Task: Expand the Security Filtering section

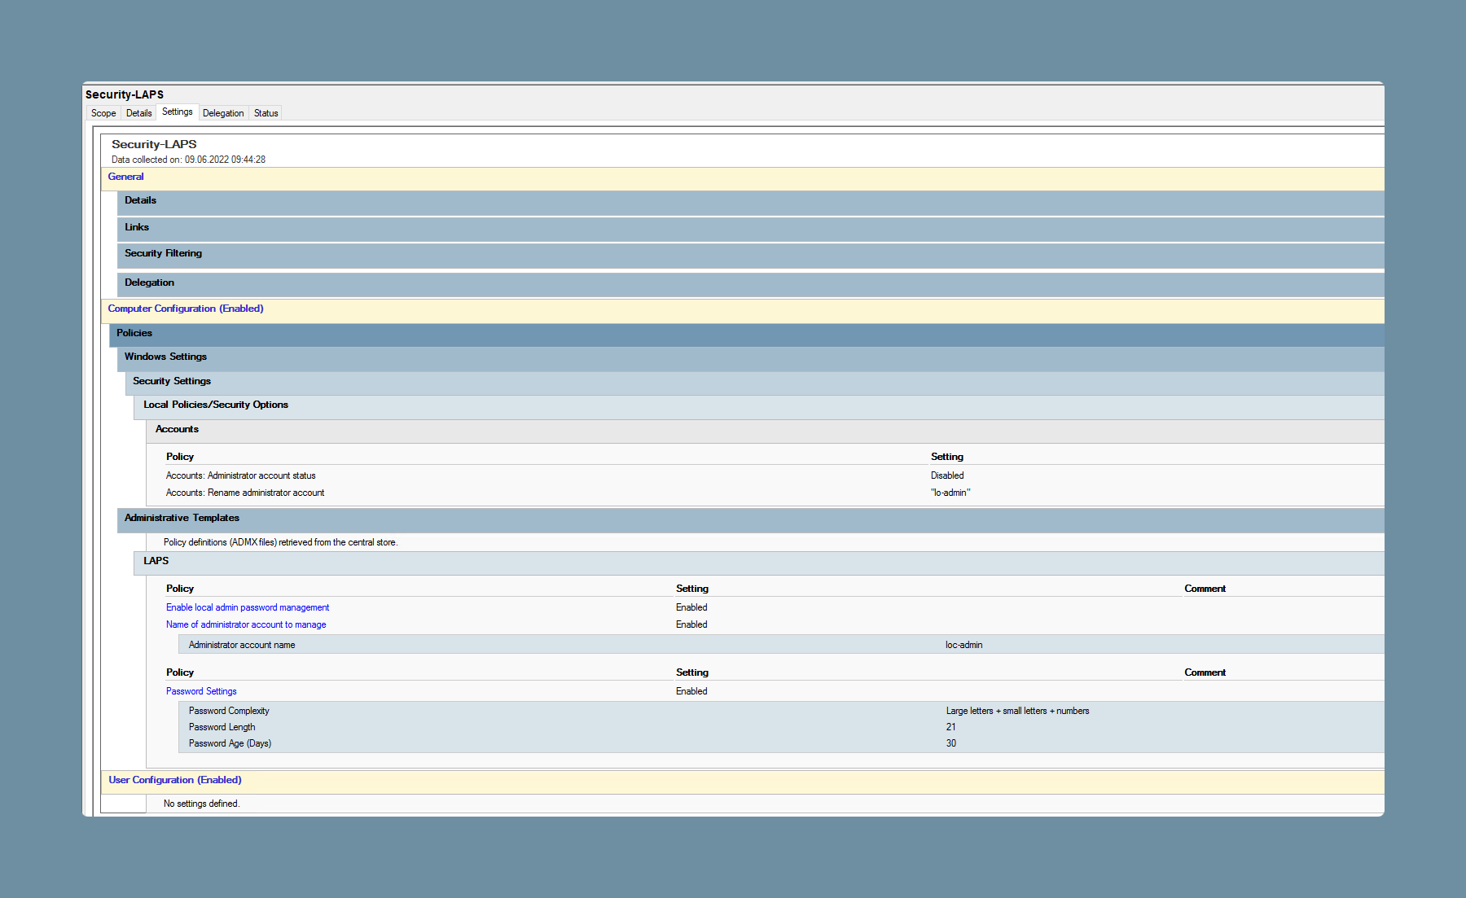Action: pyautogui.click(x=750, y=256)
